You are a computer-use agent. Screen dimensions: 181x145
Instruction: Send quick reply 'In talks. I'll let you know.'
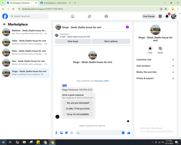[78, 109]
